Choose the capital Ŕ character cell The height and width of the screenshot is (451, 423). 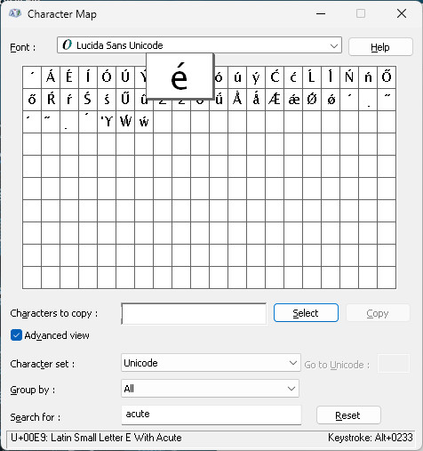tap(51, 100)
